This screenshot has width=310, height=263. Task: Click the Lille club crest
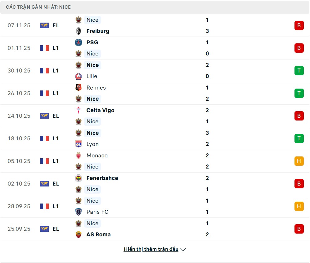pos(79,76)
